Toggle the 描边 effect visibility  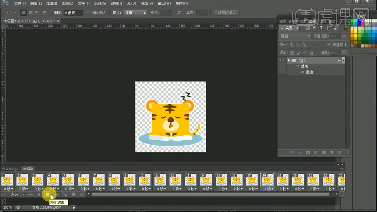(x=302, y=72)
